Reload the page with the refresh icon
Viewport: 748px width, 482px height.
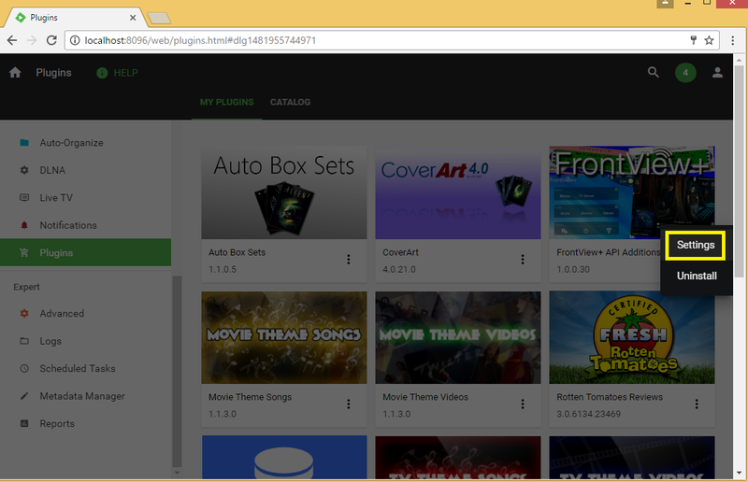click(51, 40)
